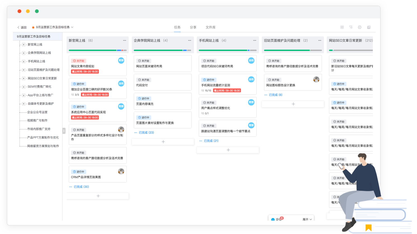Viewport: 417px width, 234px height.
Task: Click the star favorite icon beside project title
Action: click(33, 27)
